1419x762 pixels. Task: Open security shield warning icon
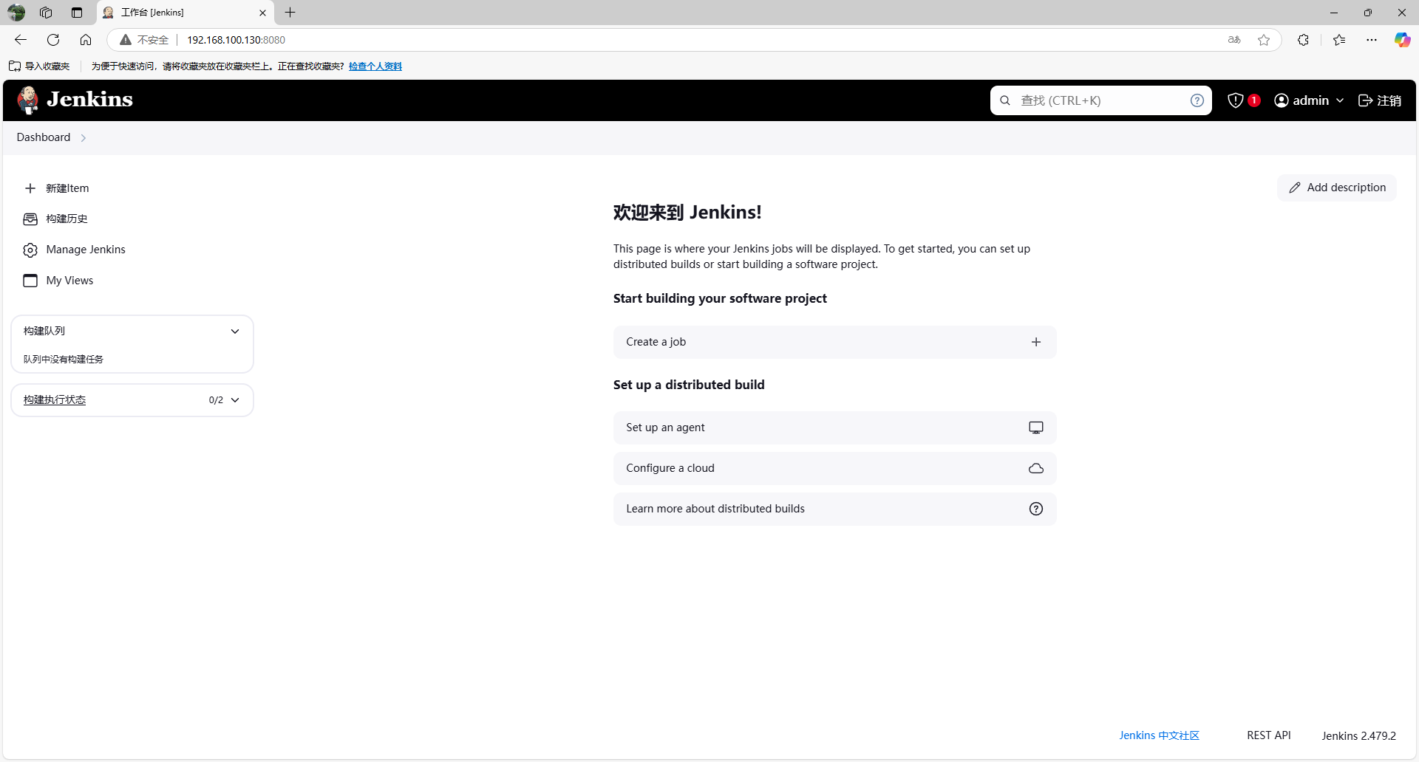[1235, 100]
